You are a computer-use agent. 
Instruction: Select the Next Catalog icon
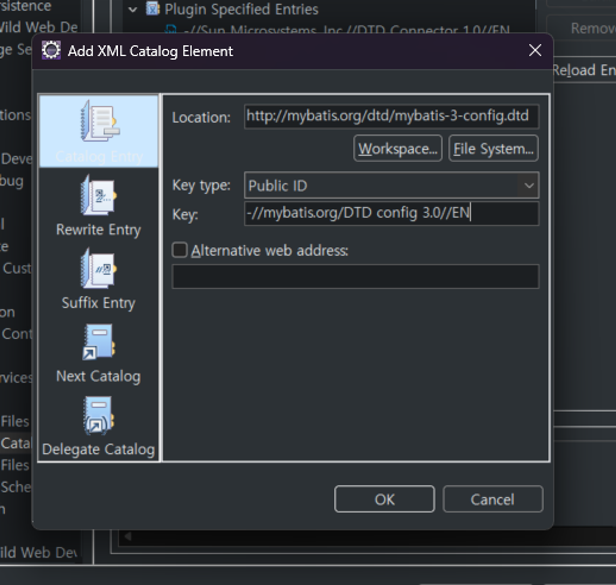point(99,342)
